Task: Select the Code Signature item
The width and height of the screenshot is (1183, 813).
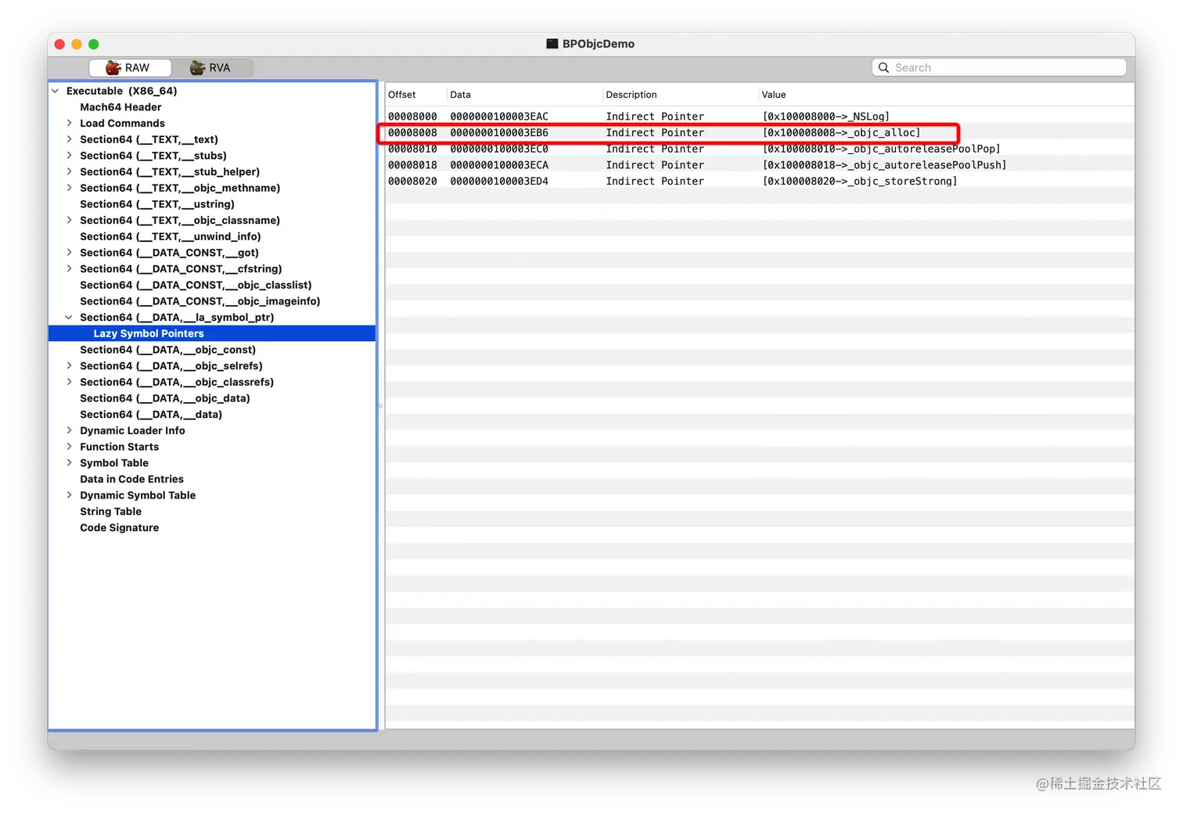Action: 119,528
